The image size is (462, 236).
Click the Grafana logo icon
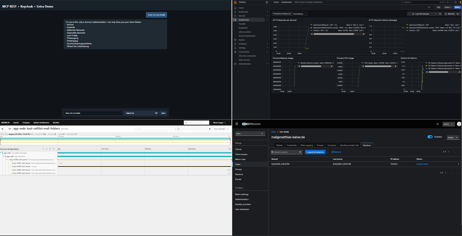(235, 2)
